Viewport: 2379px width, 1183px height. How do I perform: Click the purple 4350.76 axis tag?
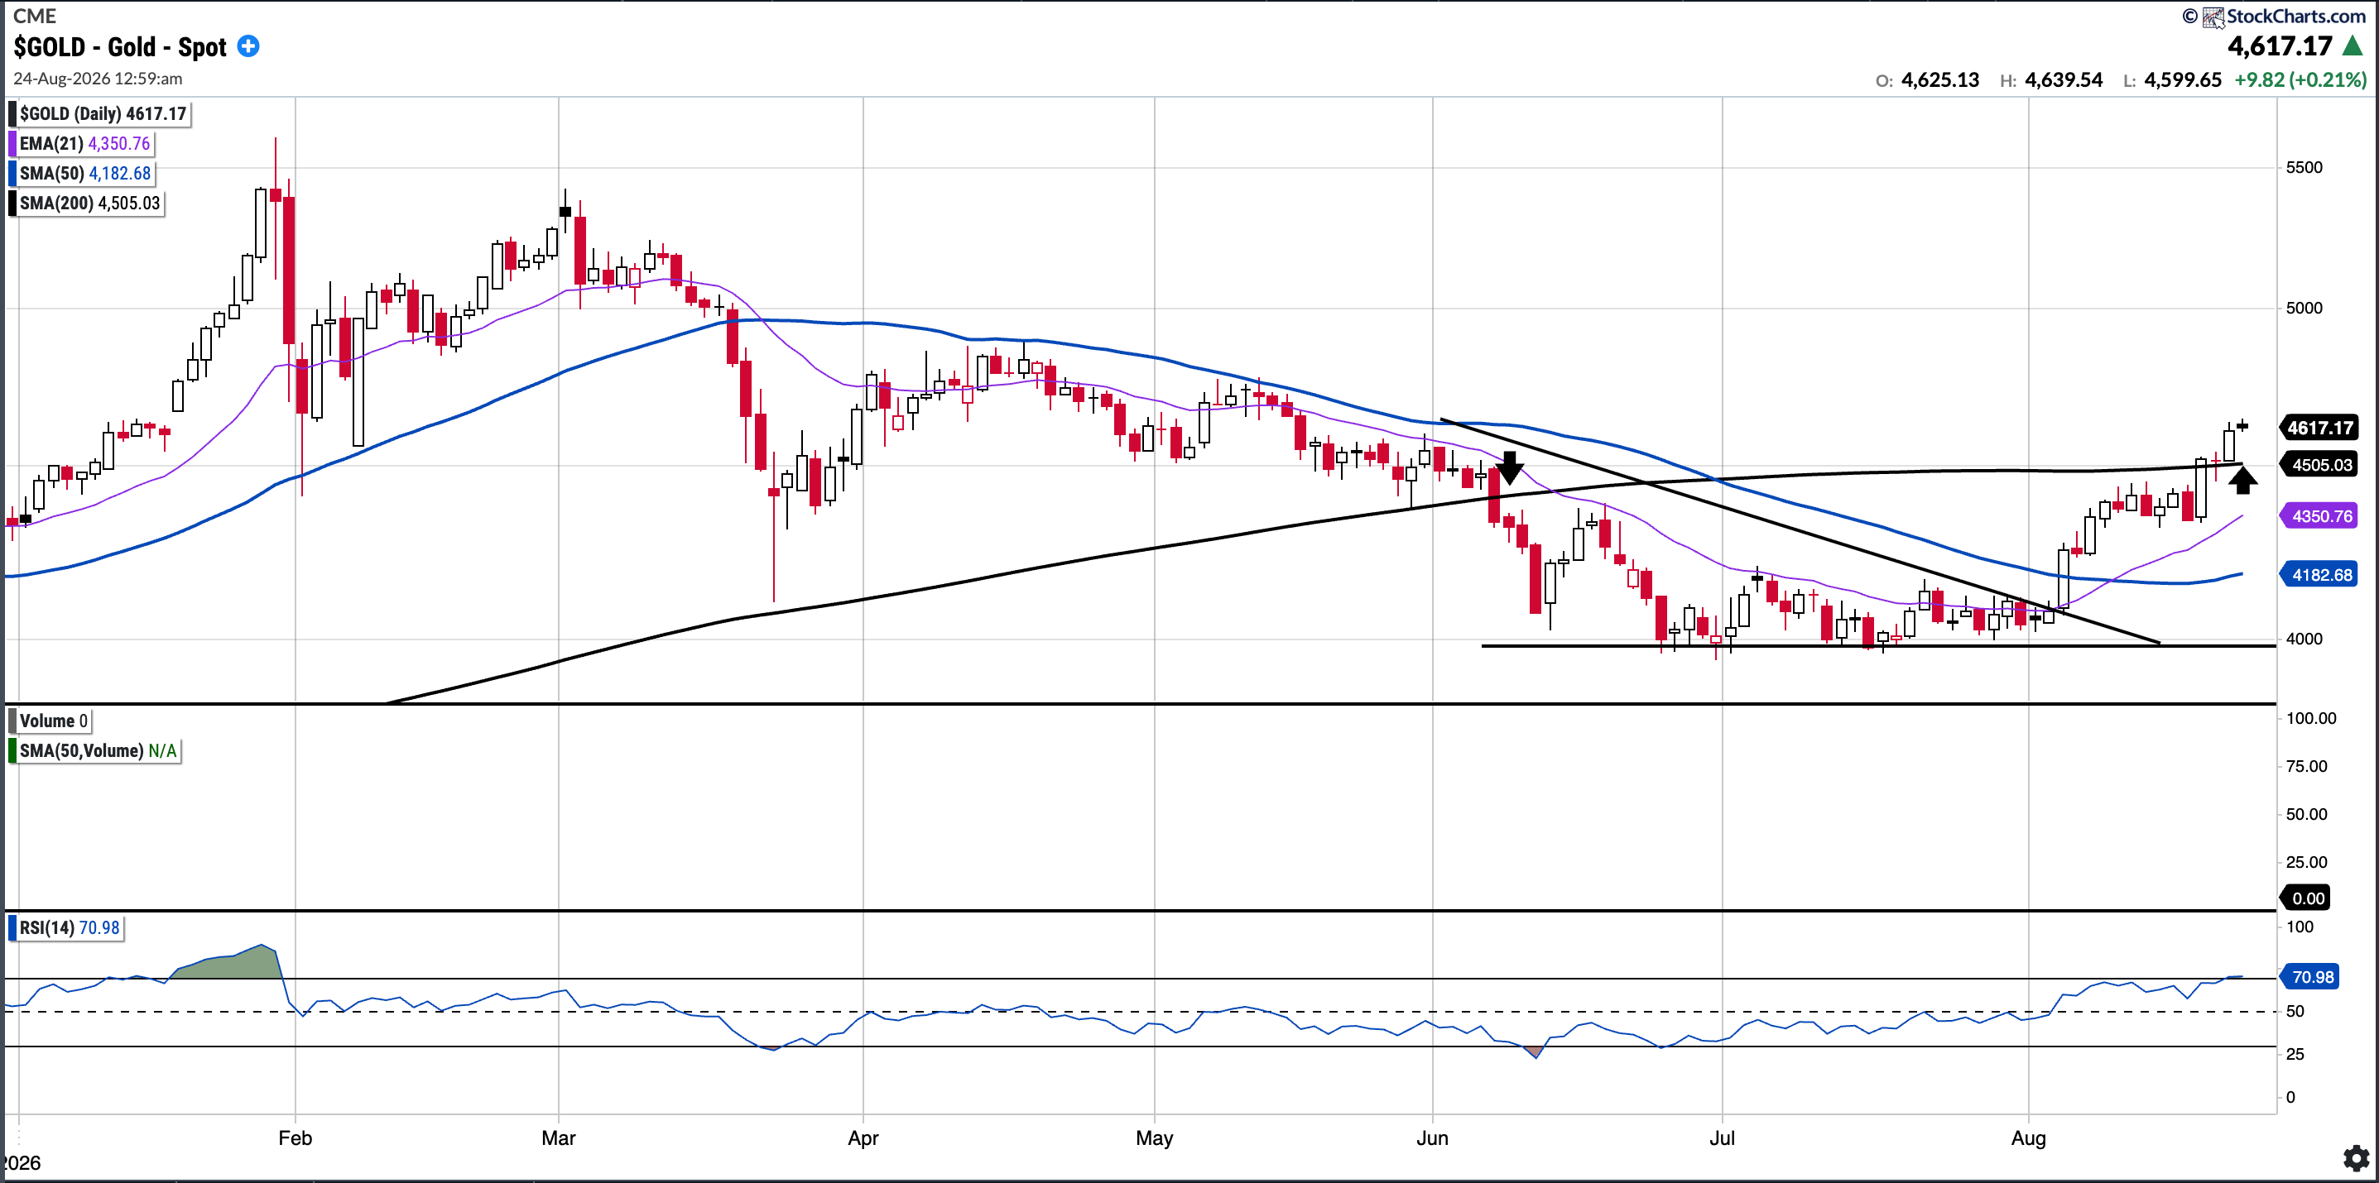click(x=2319, y=516)
